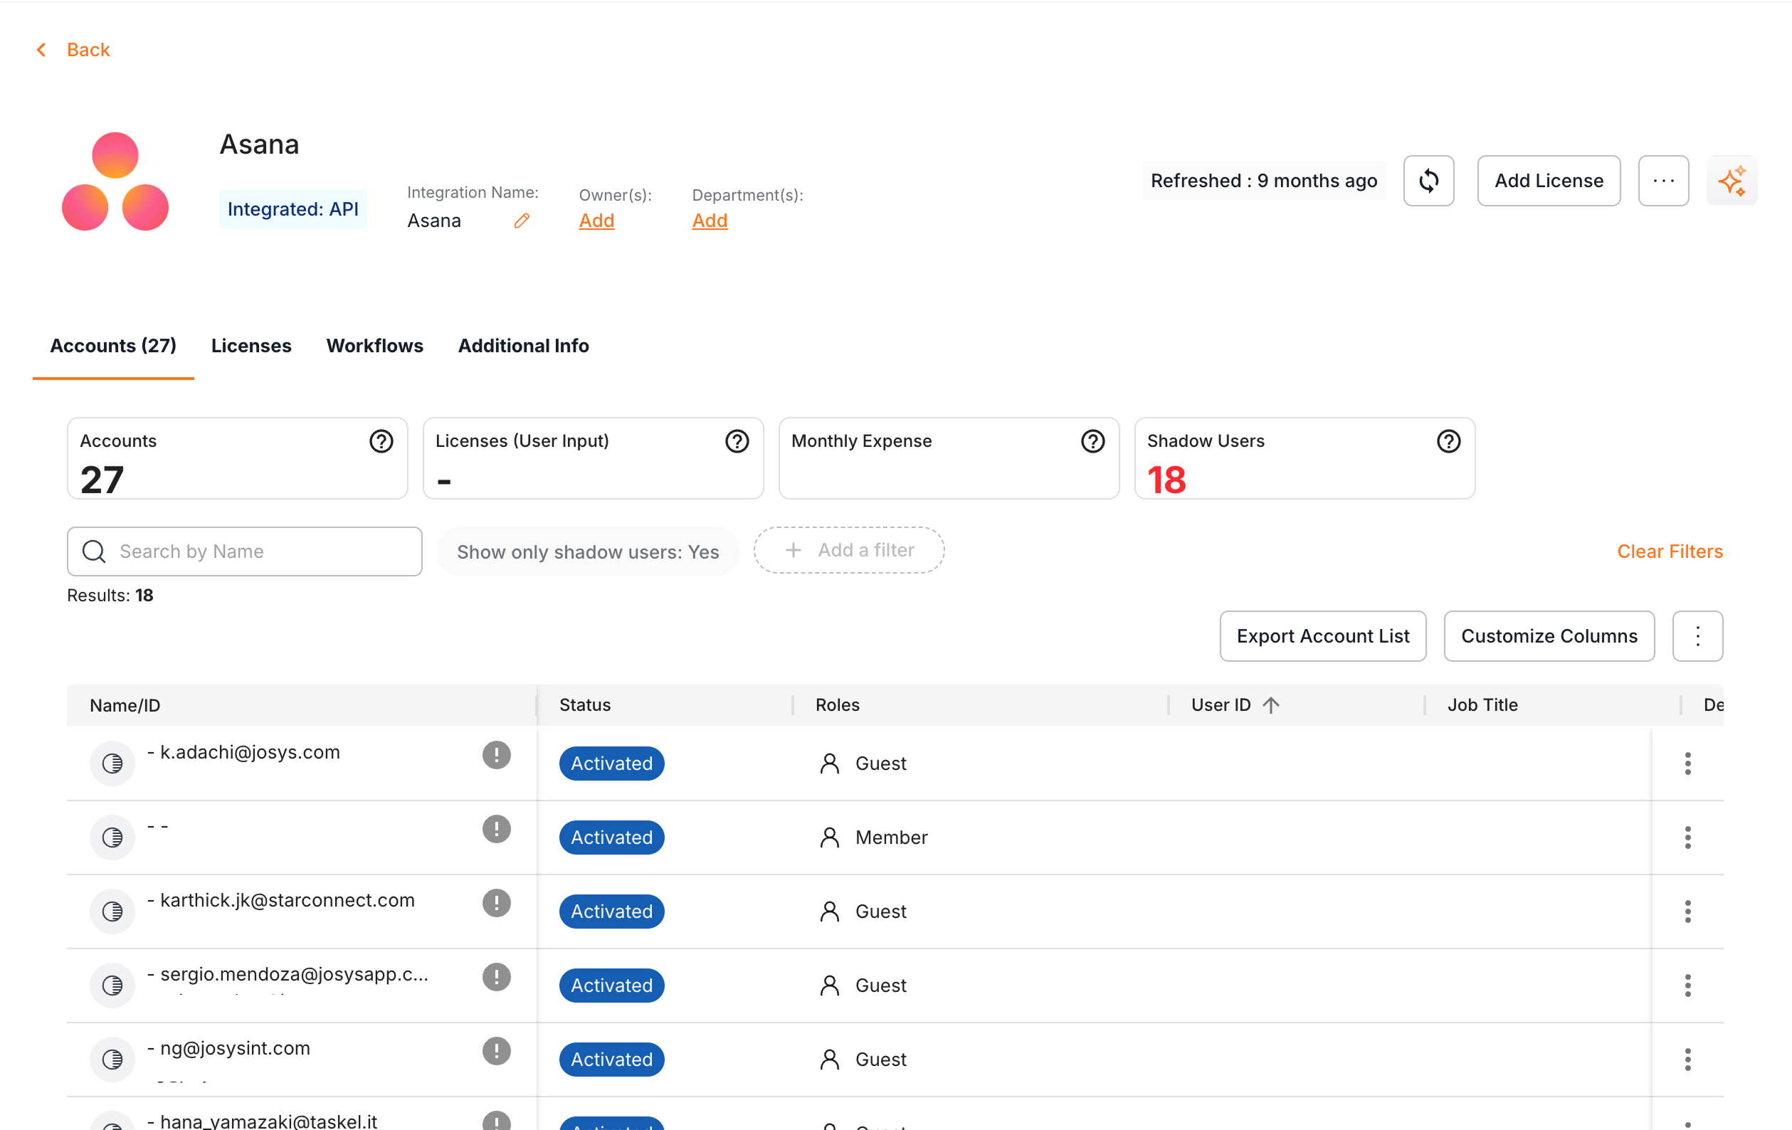Show help for Shadow Users card
The height and width of the screenshot is (1130, 1792).
click(1448, 441)
